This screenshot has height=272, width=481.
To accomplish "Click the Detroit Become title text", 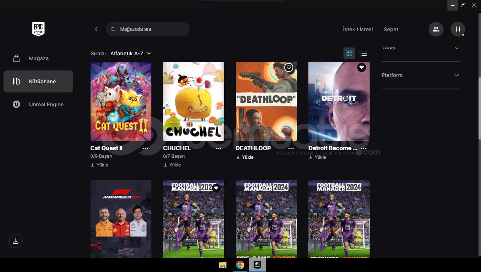I will (x=333, y=148).
